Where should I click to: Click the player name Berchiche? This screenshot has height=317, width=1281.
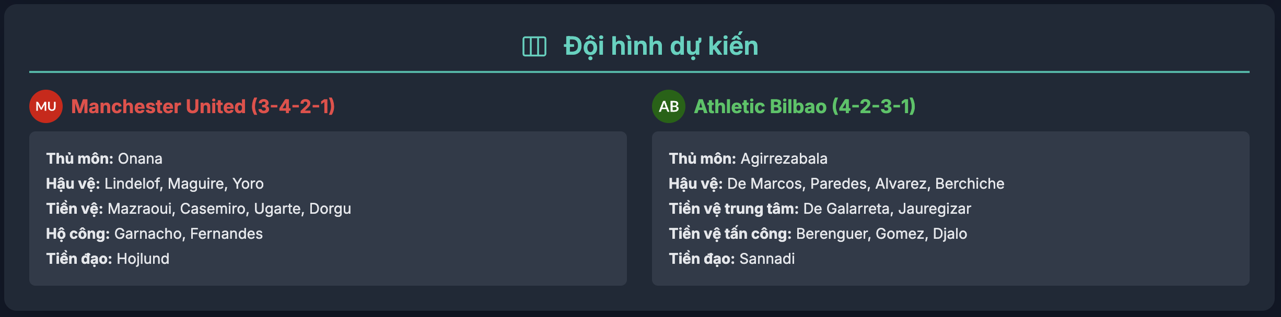tap(970, 184)
